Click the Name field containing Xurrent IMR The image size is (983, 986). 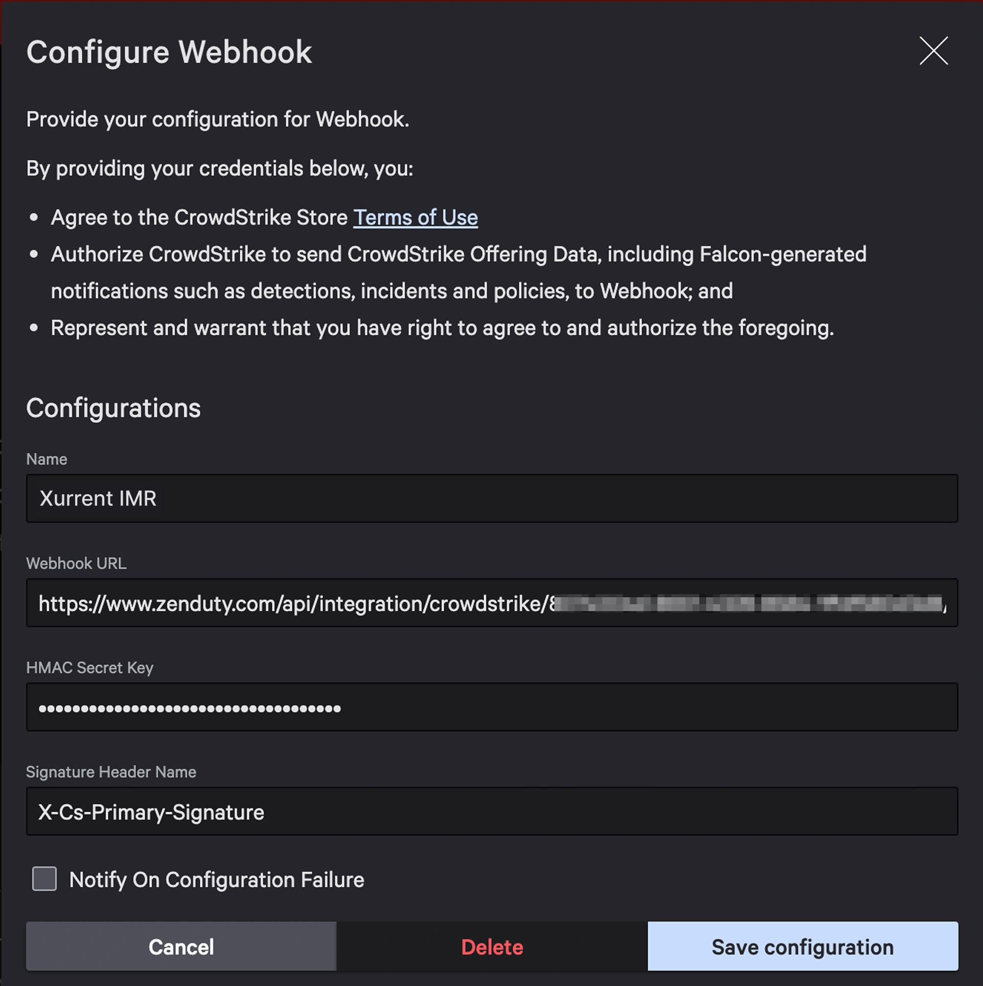[491, 498]
